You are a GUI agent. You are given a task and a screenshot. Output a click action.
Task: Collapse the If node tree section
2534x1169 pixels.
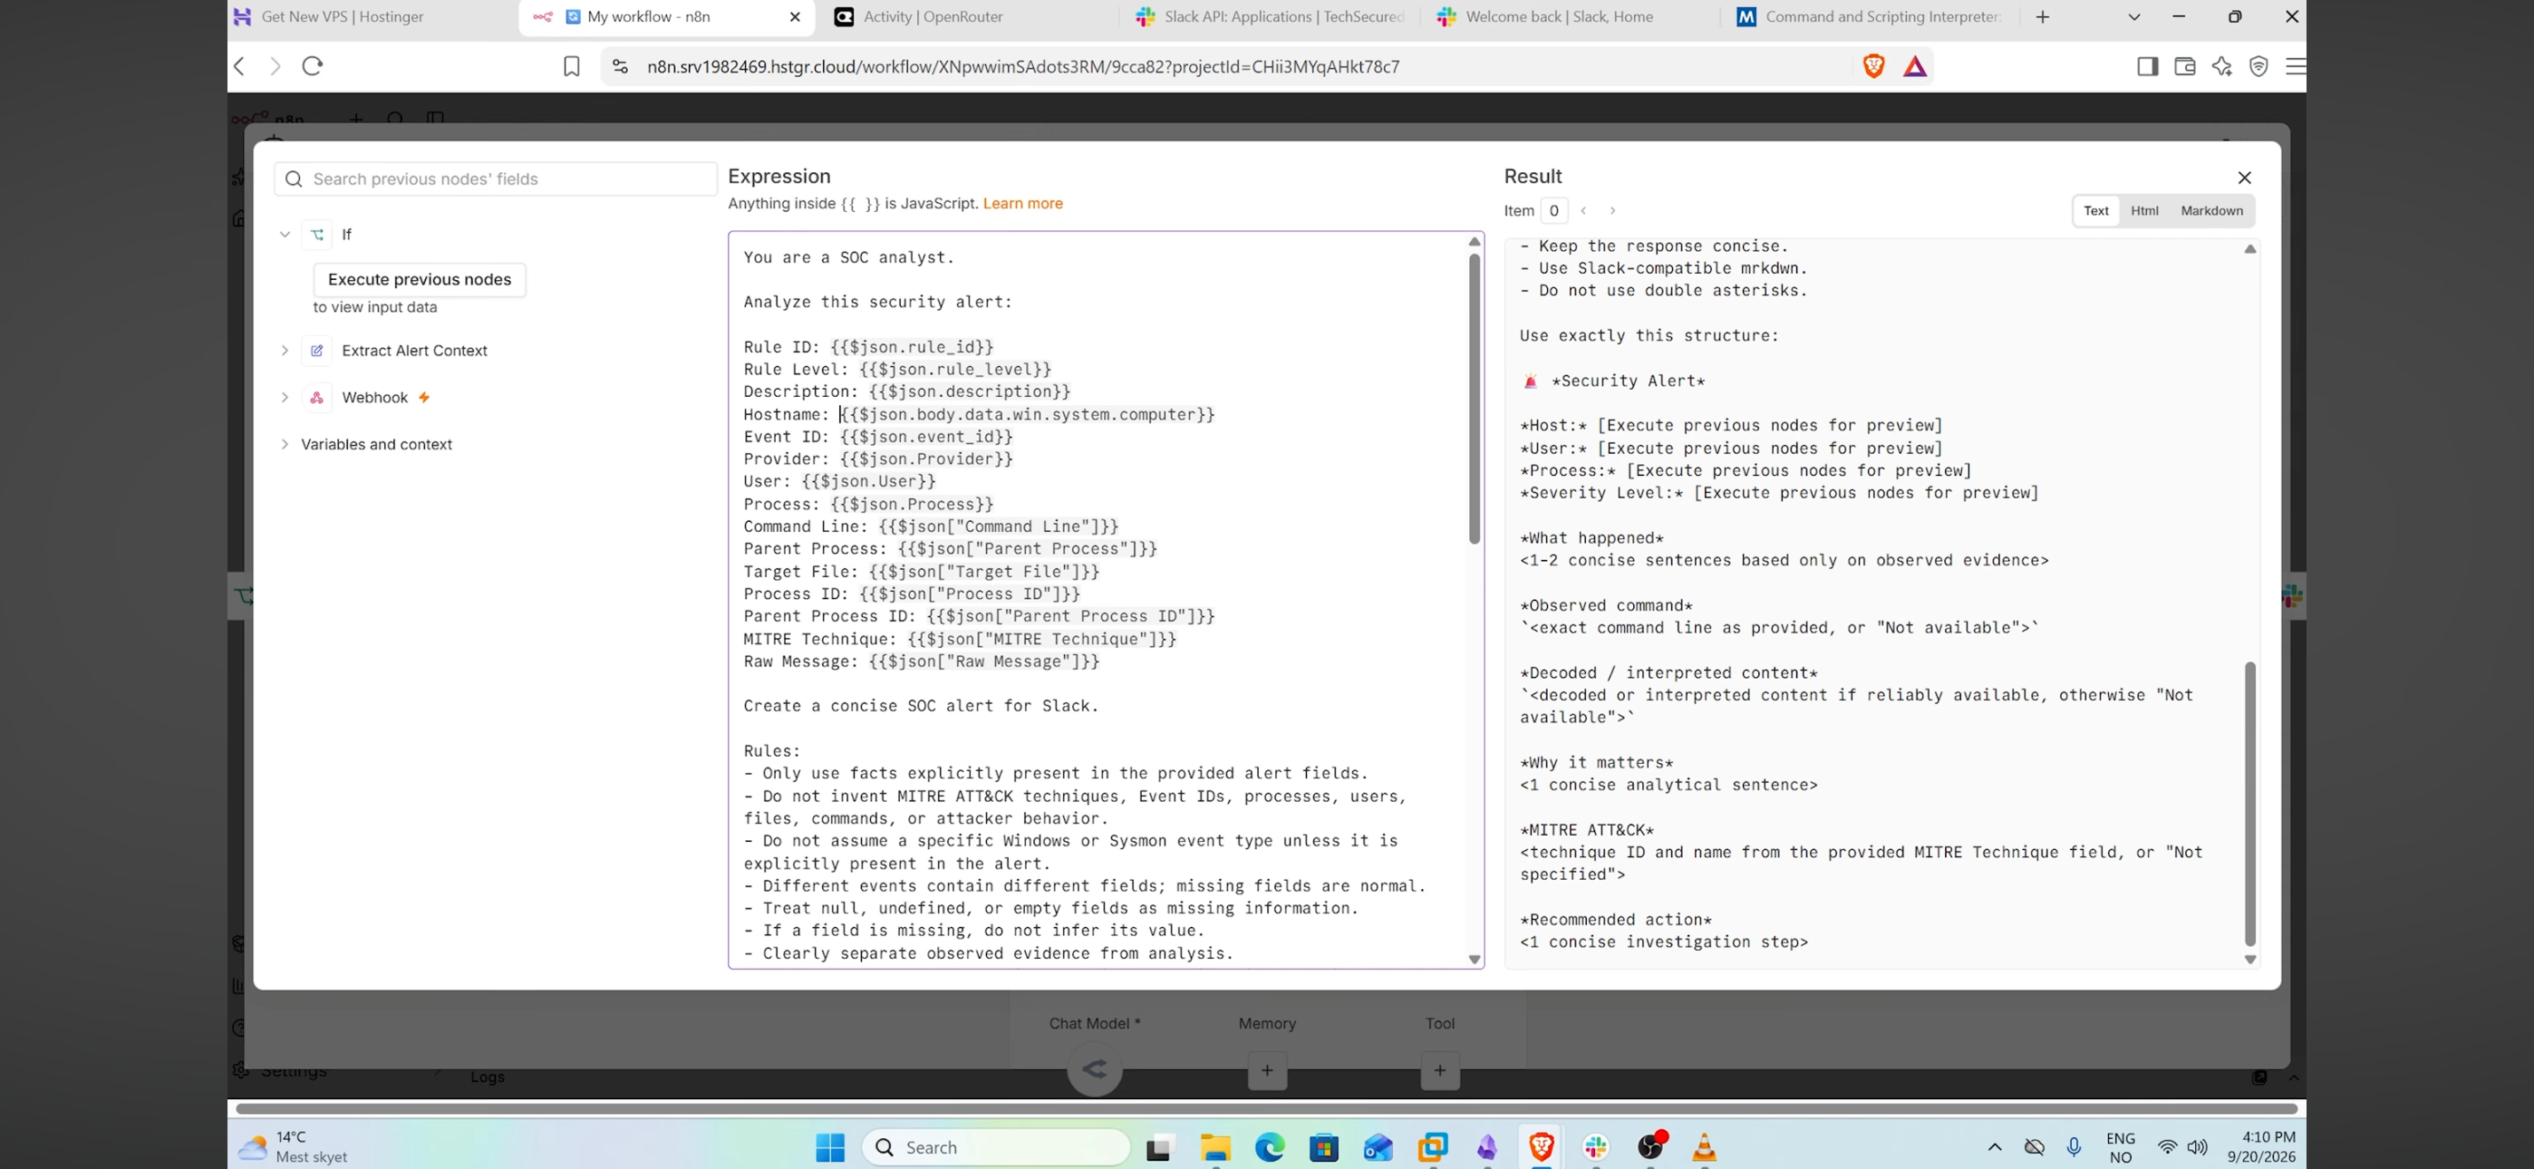pos(285,234)
